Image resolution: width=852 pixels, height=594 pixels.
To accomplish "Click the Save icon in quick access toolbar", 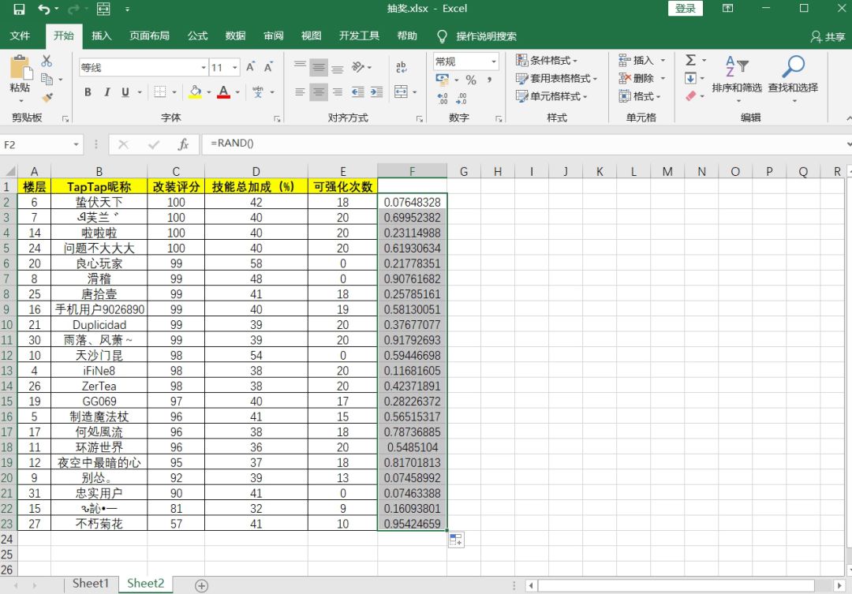I will pos(19,9).
